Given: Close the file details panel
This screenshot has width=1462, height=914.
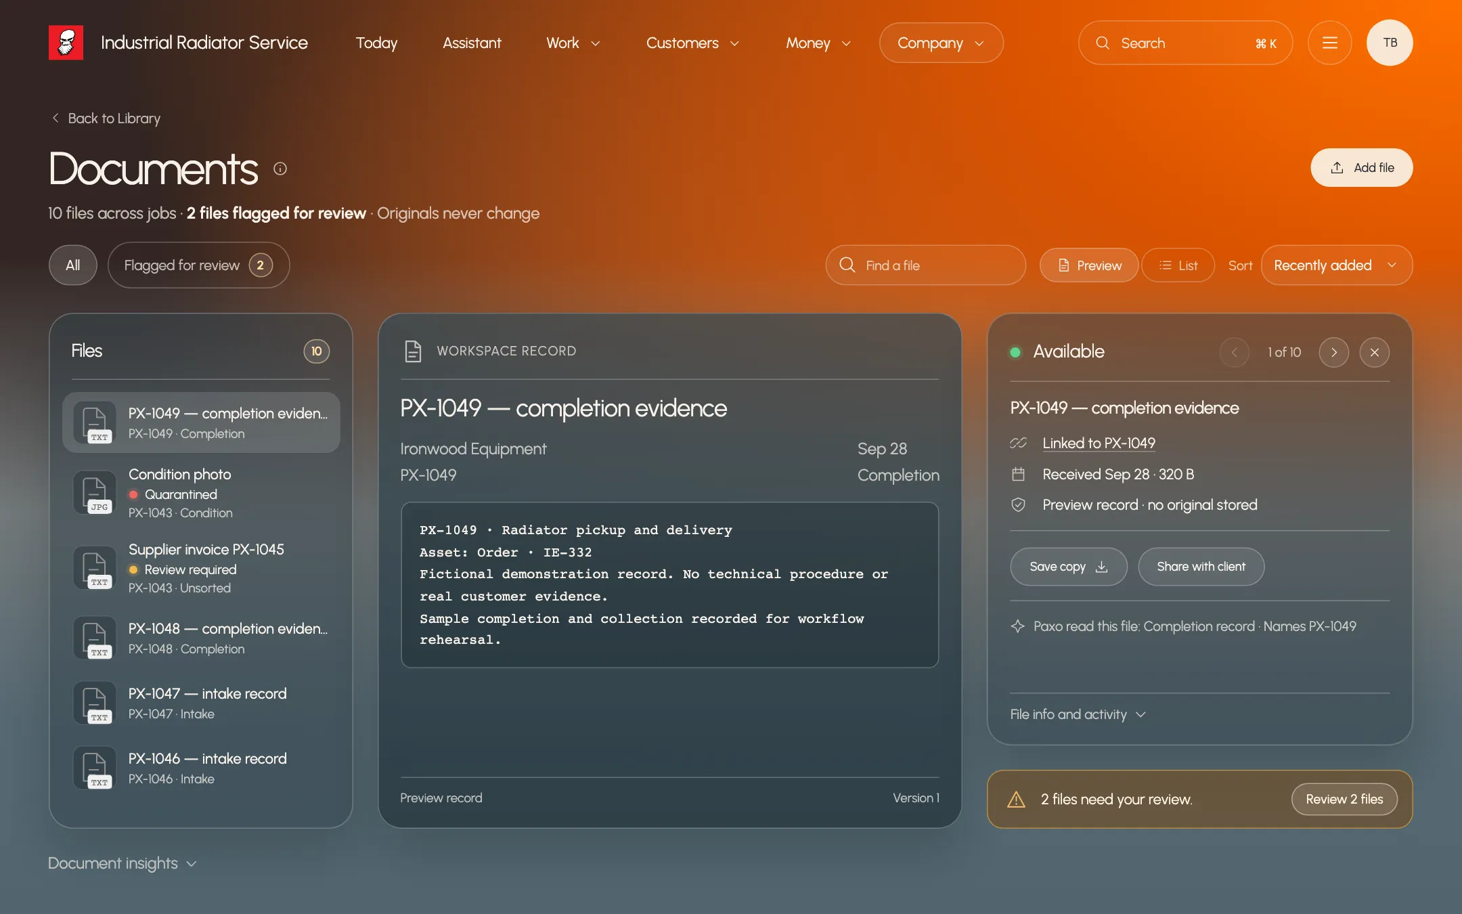Looking at the screenshot, I should tap(1374, 352).
